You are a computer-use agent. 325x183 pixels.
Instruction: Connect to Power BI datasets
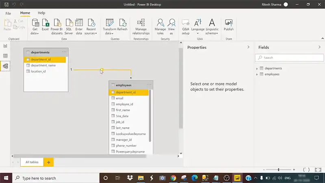[x=56, y=26]
